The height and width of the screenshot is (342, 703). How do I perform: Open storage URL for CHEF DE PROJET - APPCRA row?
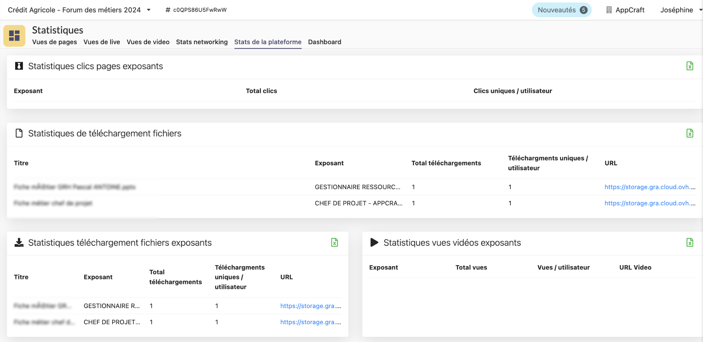tap(650, 203)
